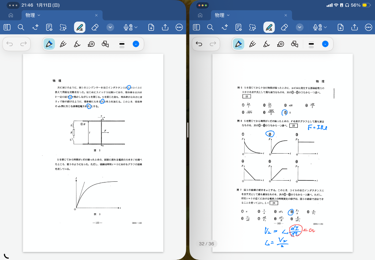Open the blue pen color swatch in the right window
This screenshot has width=375, height=260.
pos(325,44)
